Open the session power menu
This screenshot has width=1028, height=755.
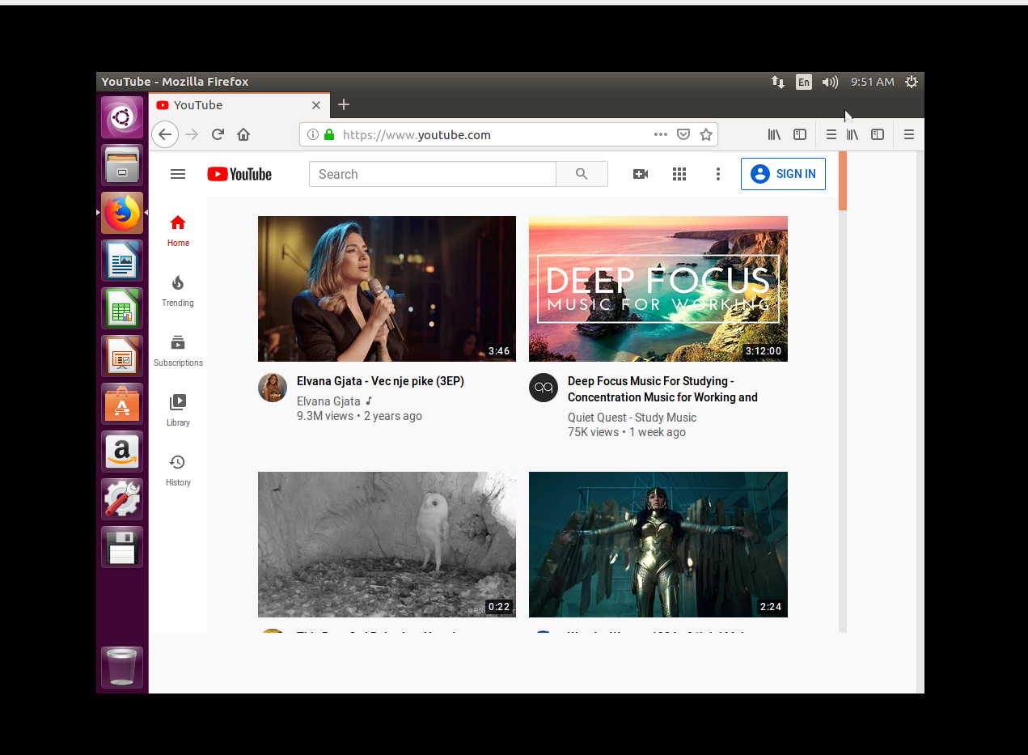tap(912, 82)
